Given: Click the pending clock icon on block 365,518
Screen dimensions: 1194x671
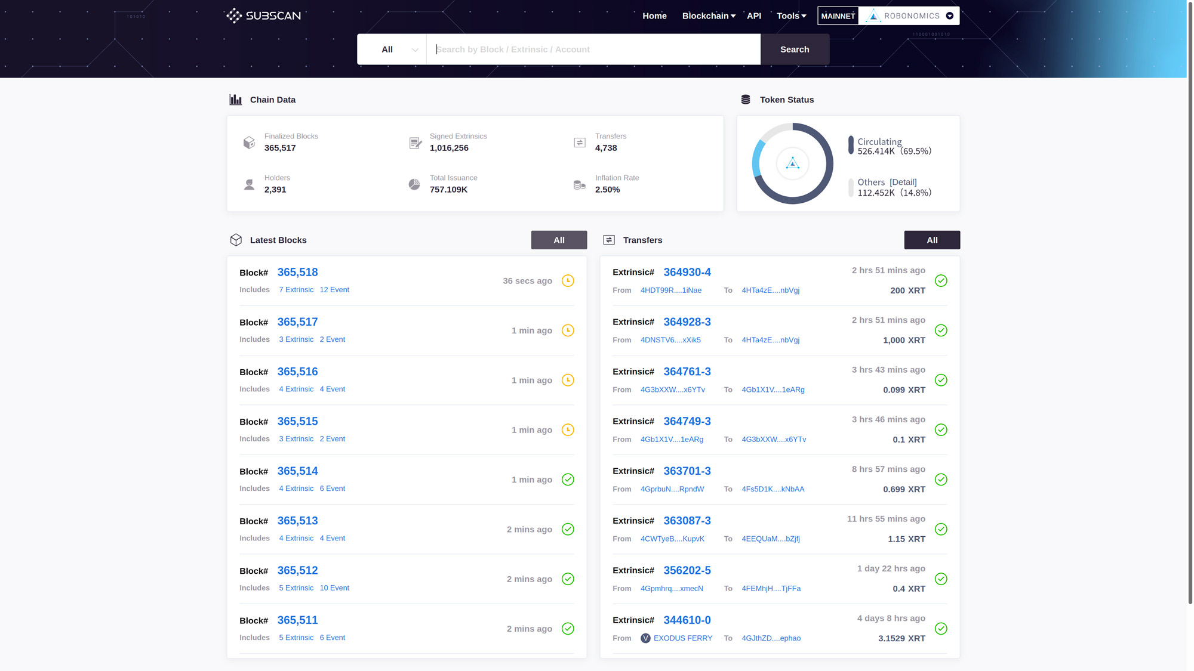Looking at the screenshot, I should point(568,280).
